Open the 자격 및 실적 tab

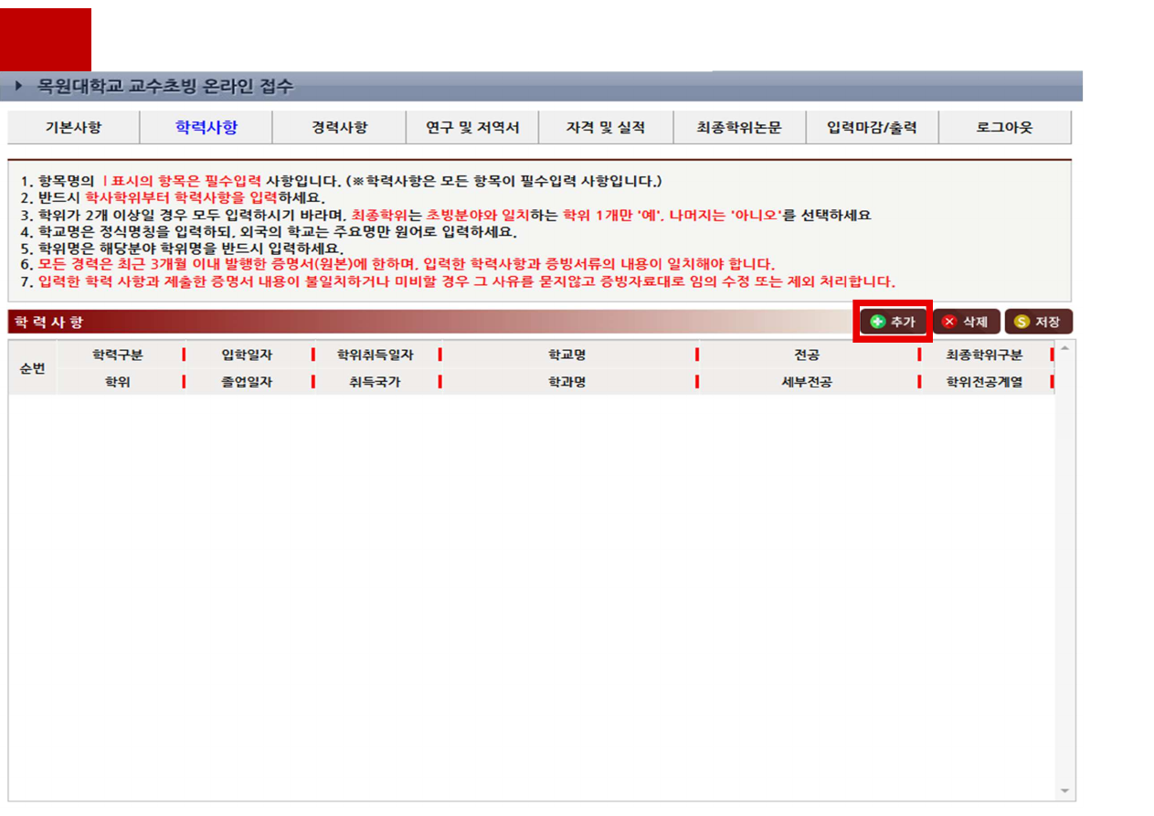pos(605,128)
